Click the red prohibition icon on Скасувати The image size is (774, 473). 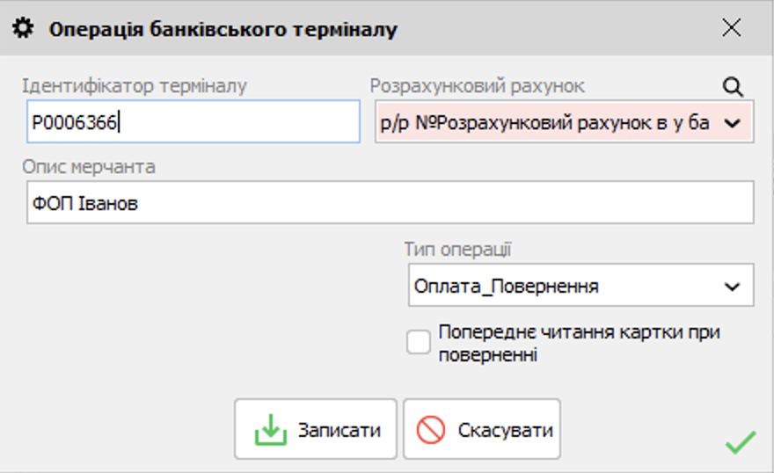pyautogui.click(x=431, y=431)
